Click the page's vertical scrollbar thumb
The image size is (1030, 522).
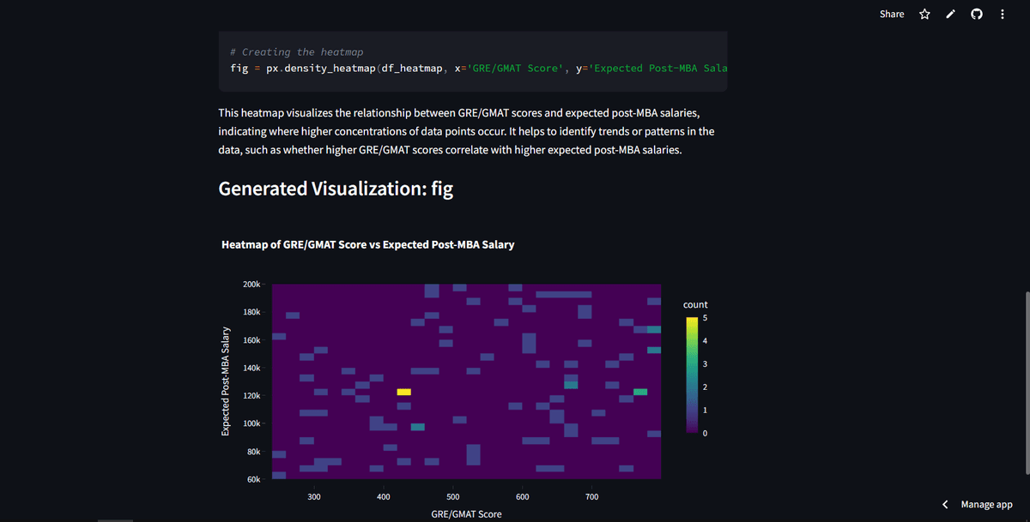1026,381
